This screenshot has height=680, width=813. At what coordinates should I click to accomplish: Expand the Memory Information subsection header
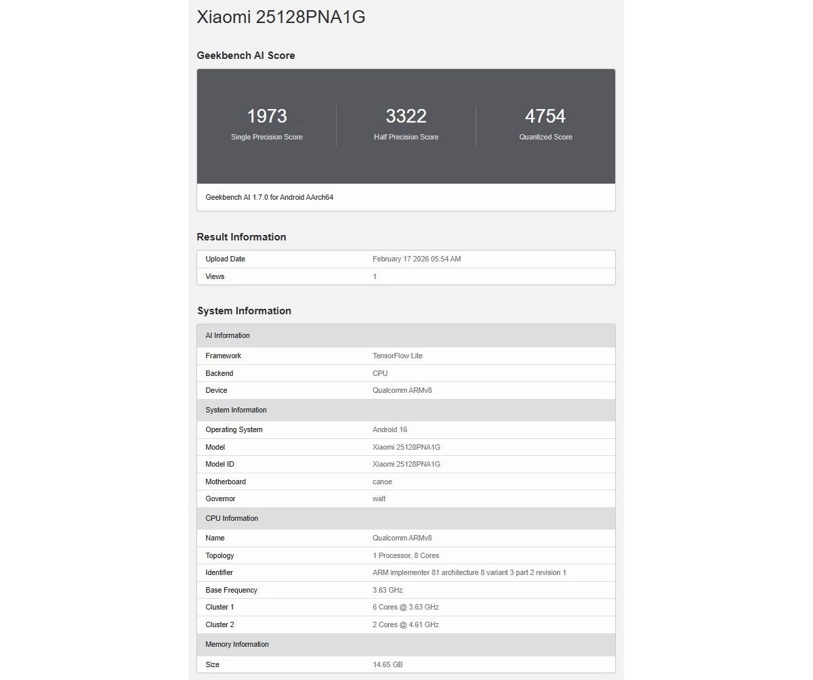pyautogui.click(x=236, y=644)
